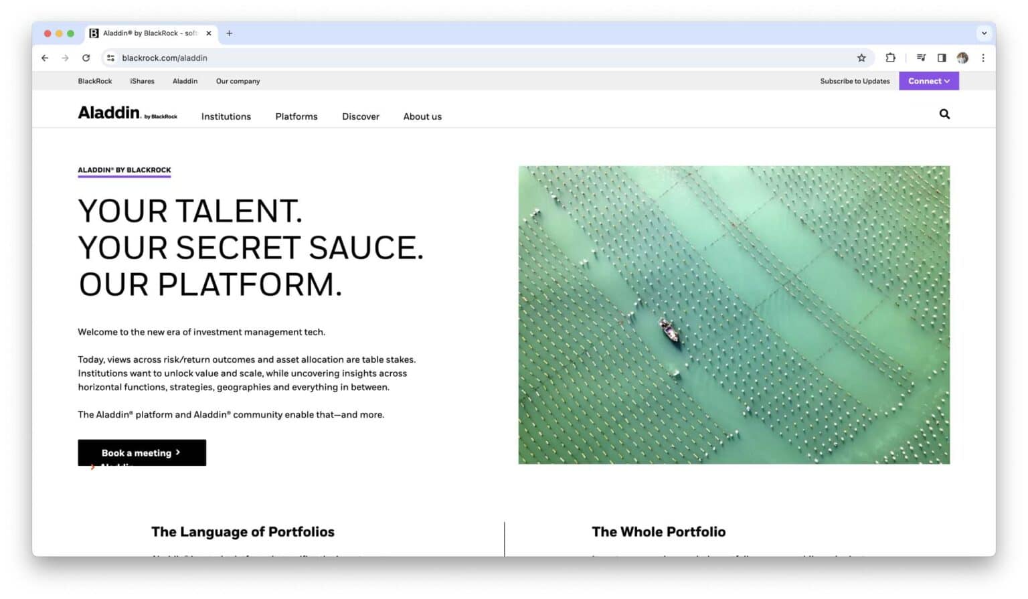The image size is (1028, 599).
Task: Go back using the browser back arrow
Action: (x=45, y=58)
